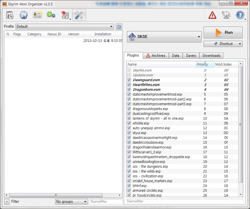
Task: Click mod list scroll left arrow
Action: click(x=6, y=195)
